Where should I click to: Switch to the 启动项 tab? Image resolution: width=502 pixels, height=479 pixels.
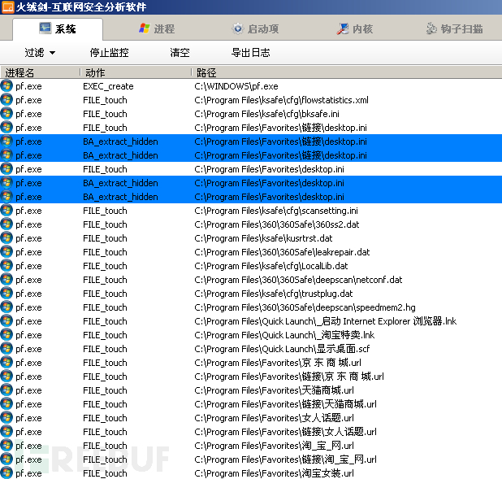[255, 28]
